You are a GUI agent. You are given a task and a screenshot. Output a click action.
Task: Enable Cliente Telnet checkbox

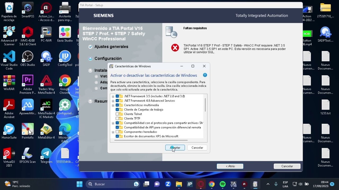[117, 114]
